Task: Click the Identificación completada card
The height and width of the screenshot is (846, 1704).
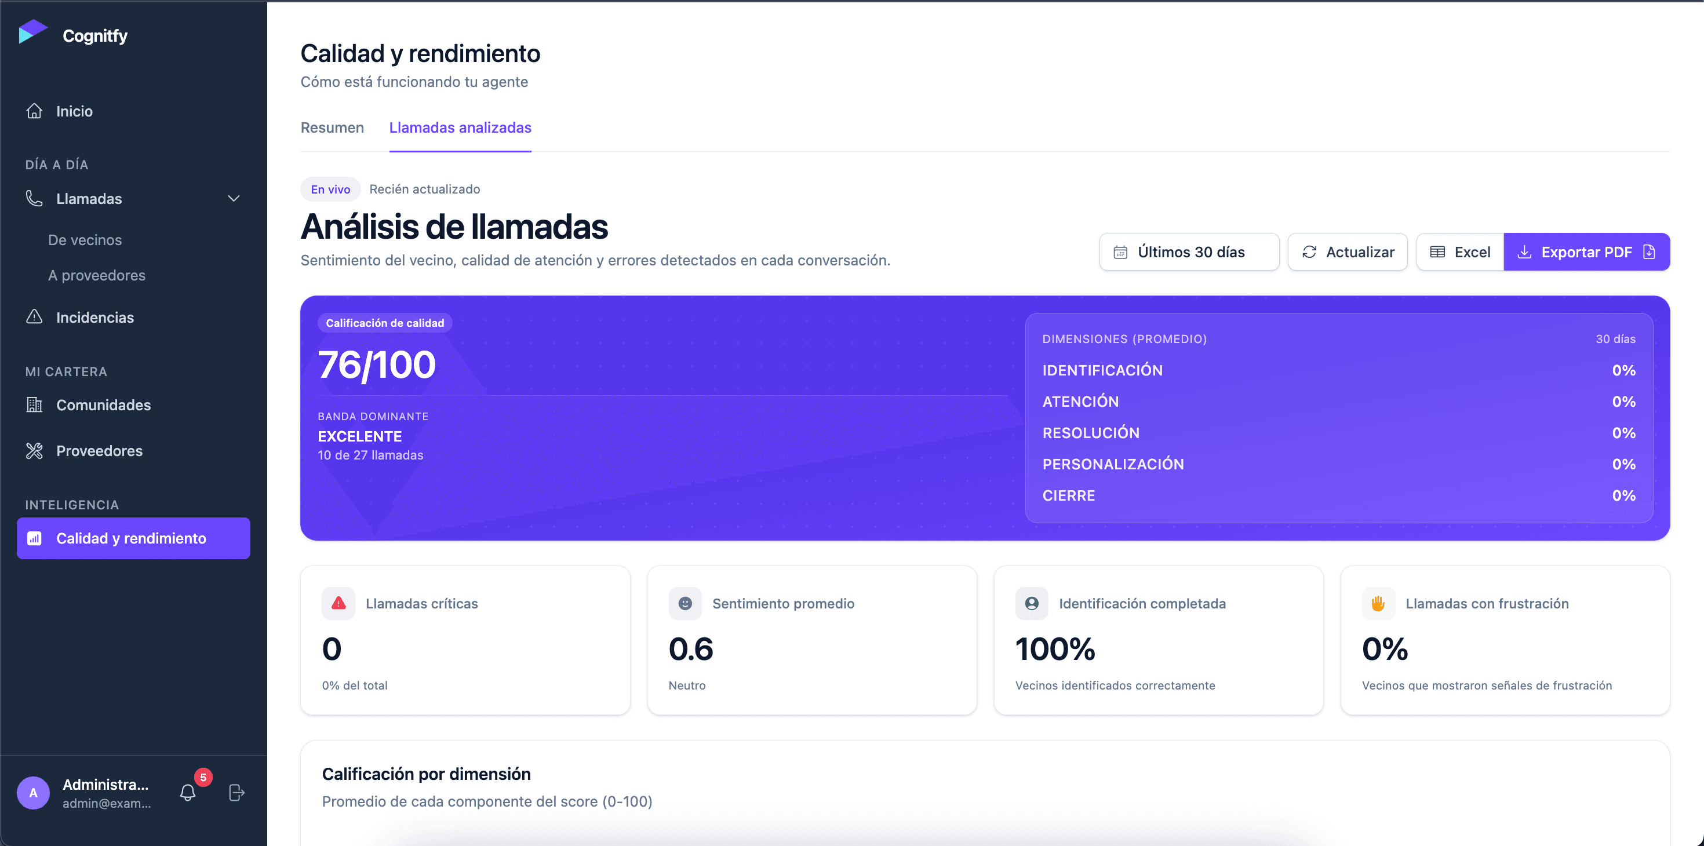Action: click(1158, 640)
